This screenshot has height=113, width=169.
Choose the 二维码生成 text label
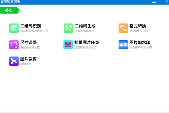click(85, 26)
